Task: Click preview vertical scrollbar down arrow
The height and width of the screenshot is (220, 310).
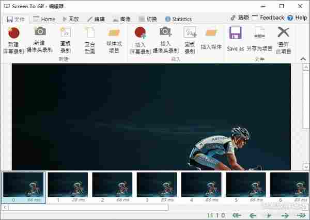Action: pyautogui.click(x=306, y=167)
